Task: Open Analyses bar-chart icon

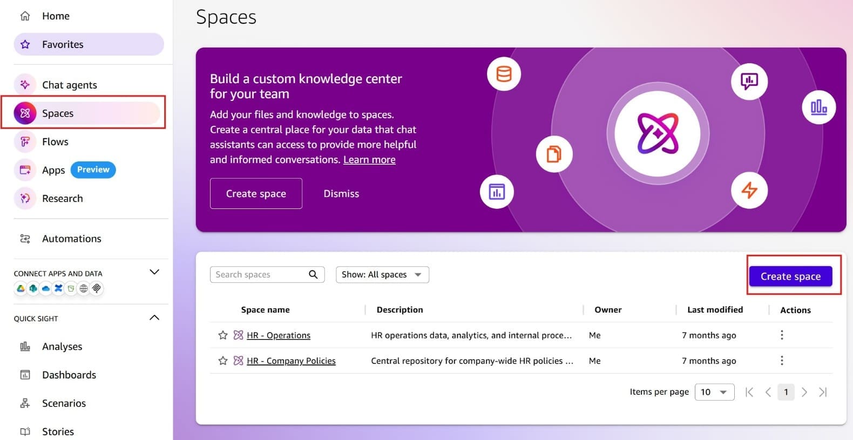Action: point(25,346)
